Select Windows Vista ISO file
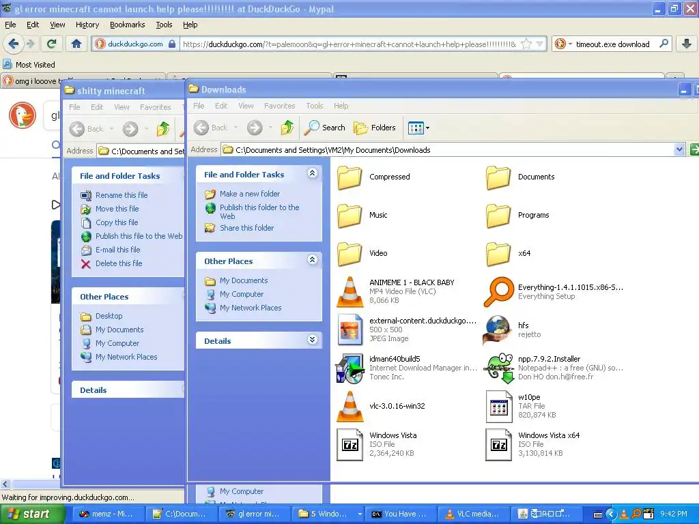This screenshot has height=524, width=699. [377, 444]
